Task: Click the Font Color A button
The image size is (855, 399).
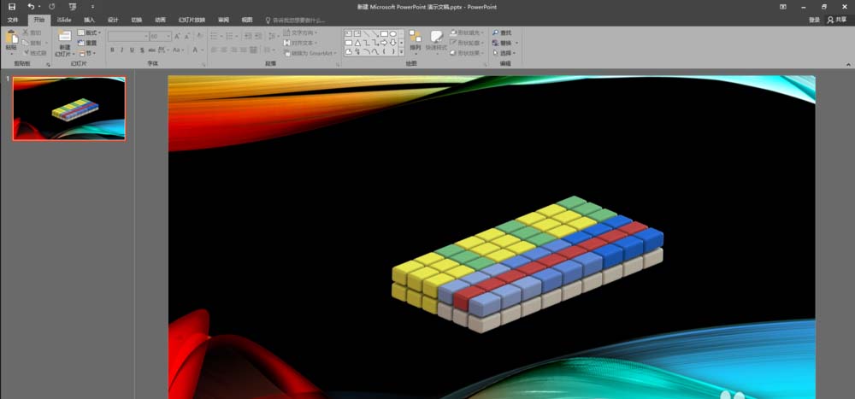Action: [x=195, y=50]
